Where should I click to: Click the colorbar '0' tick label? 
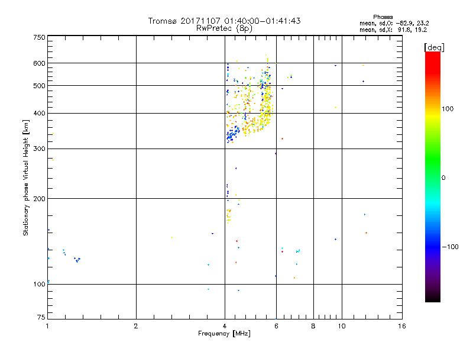coord(443,178)
